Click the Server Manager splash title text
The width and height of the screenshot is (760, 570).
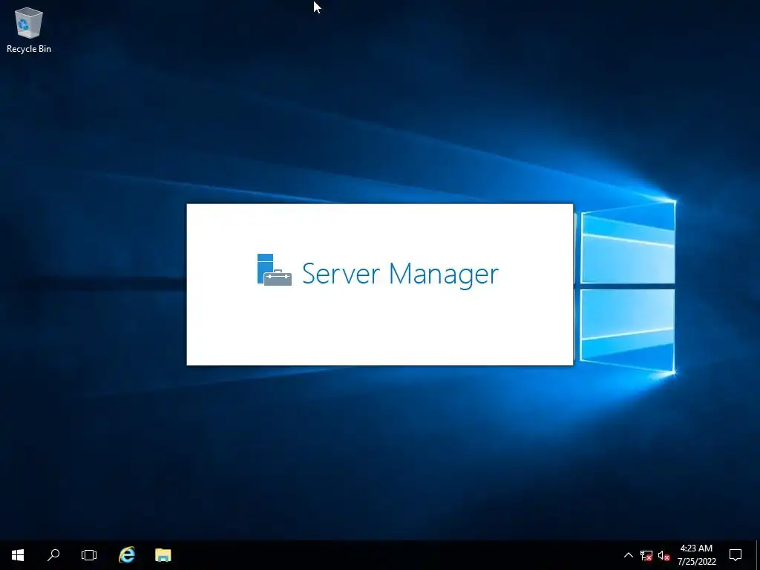pyautogui.click(x=400, y=275)
